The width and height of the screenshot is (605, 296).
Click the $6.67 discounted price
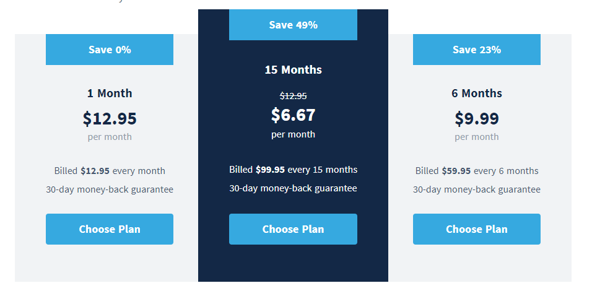tap(294, 115)
